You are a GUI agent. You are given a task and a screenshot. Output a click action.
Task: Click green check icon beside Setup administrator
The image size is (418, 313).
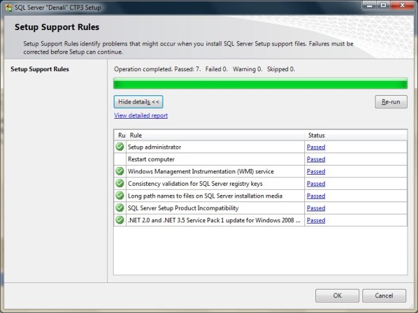click(120, 147)
